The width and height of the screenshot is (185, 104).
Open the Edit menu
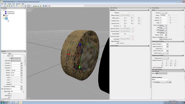click(5, 4)
